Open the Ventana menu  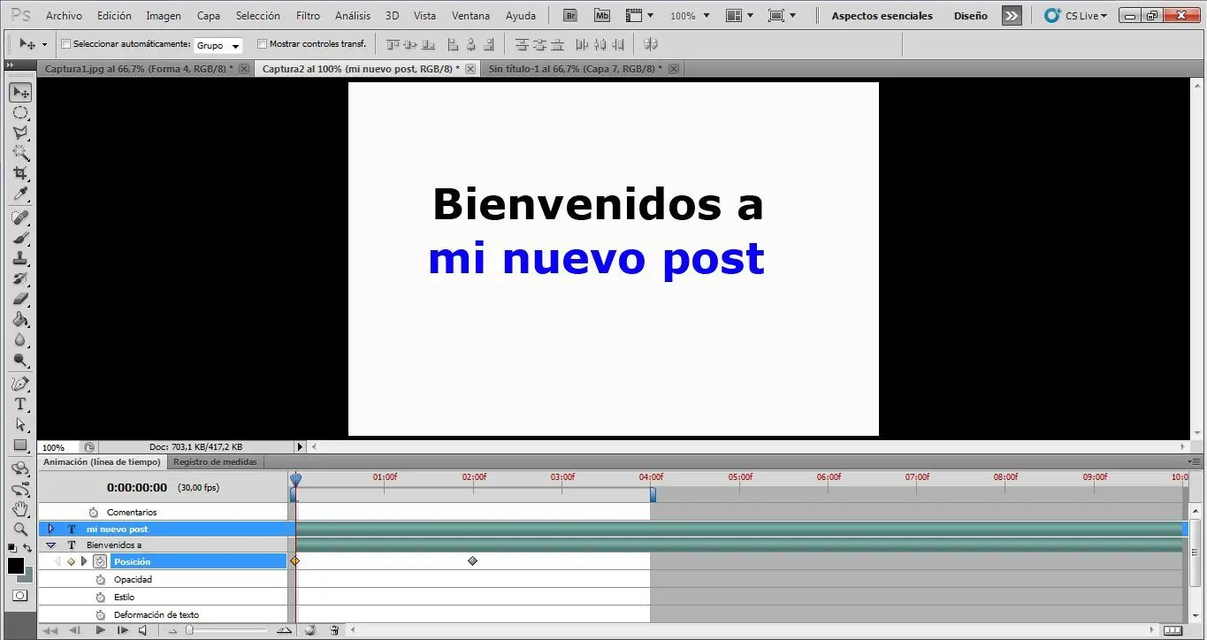pos(470,16)
